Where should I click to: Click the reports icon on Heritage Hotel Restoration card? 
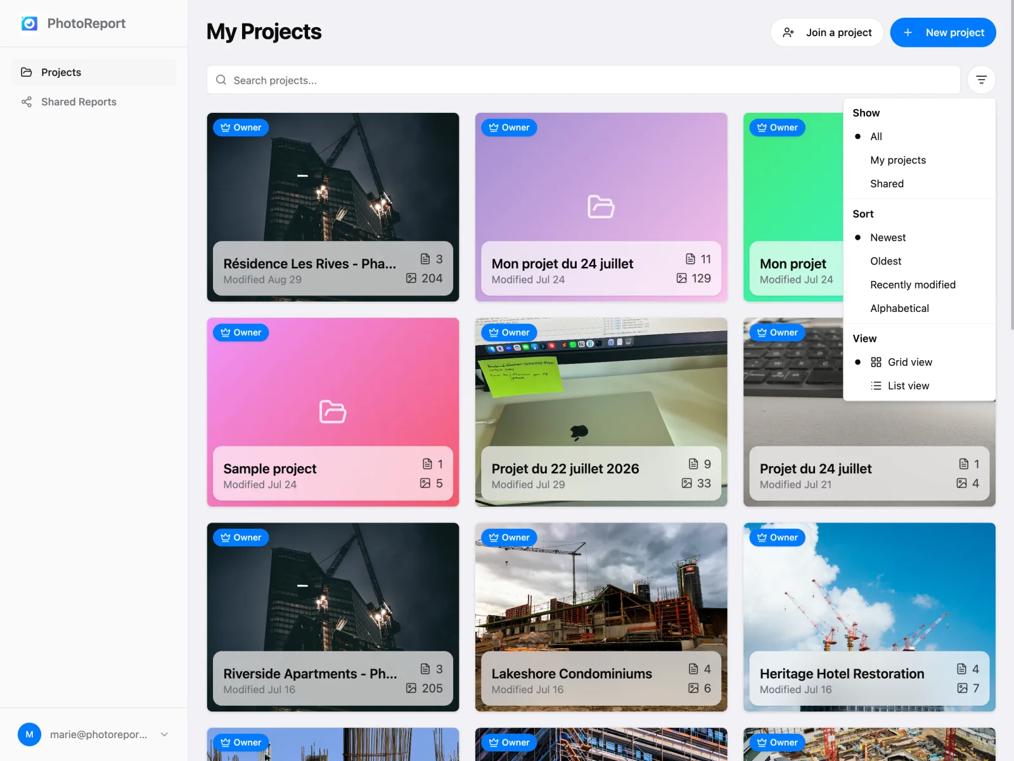coord(962,669)
